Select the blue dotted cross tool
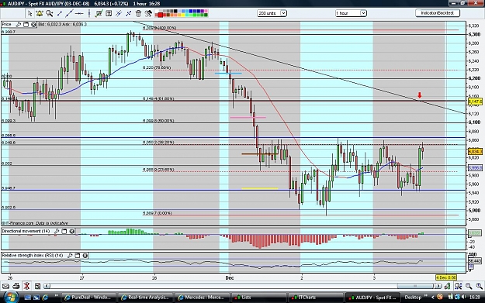 point(128,13)
